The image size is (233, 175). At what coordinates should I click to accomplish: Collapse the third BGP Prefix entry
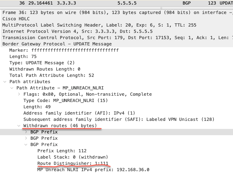click(x=26, y=145)
